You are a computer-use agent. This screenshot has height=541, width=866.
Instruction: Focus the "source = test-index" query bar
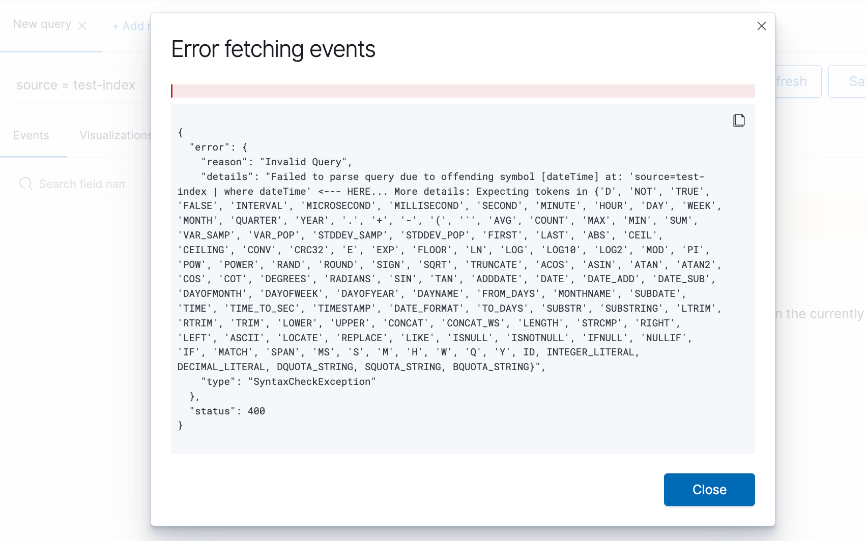(75, 84)
